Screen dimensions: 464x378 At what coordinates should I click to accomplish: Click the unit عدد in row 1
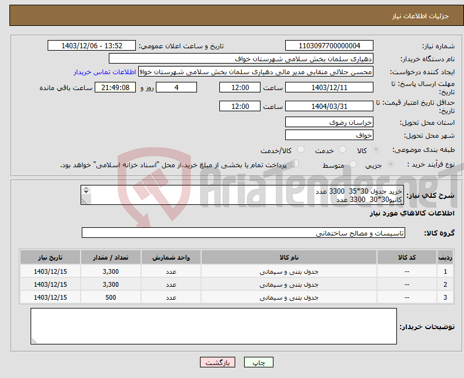171,271
